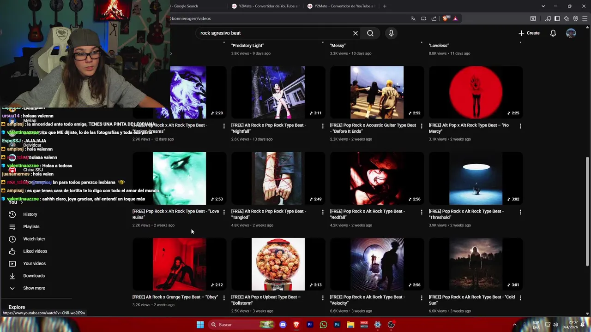The height and width of the screenshot is (332, 591).
Task: Open the Love Ruins video title link
Action: pos(175,214)
